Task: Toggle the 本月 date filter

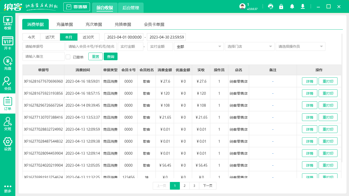Action: 68,37
